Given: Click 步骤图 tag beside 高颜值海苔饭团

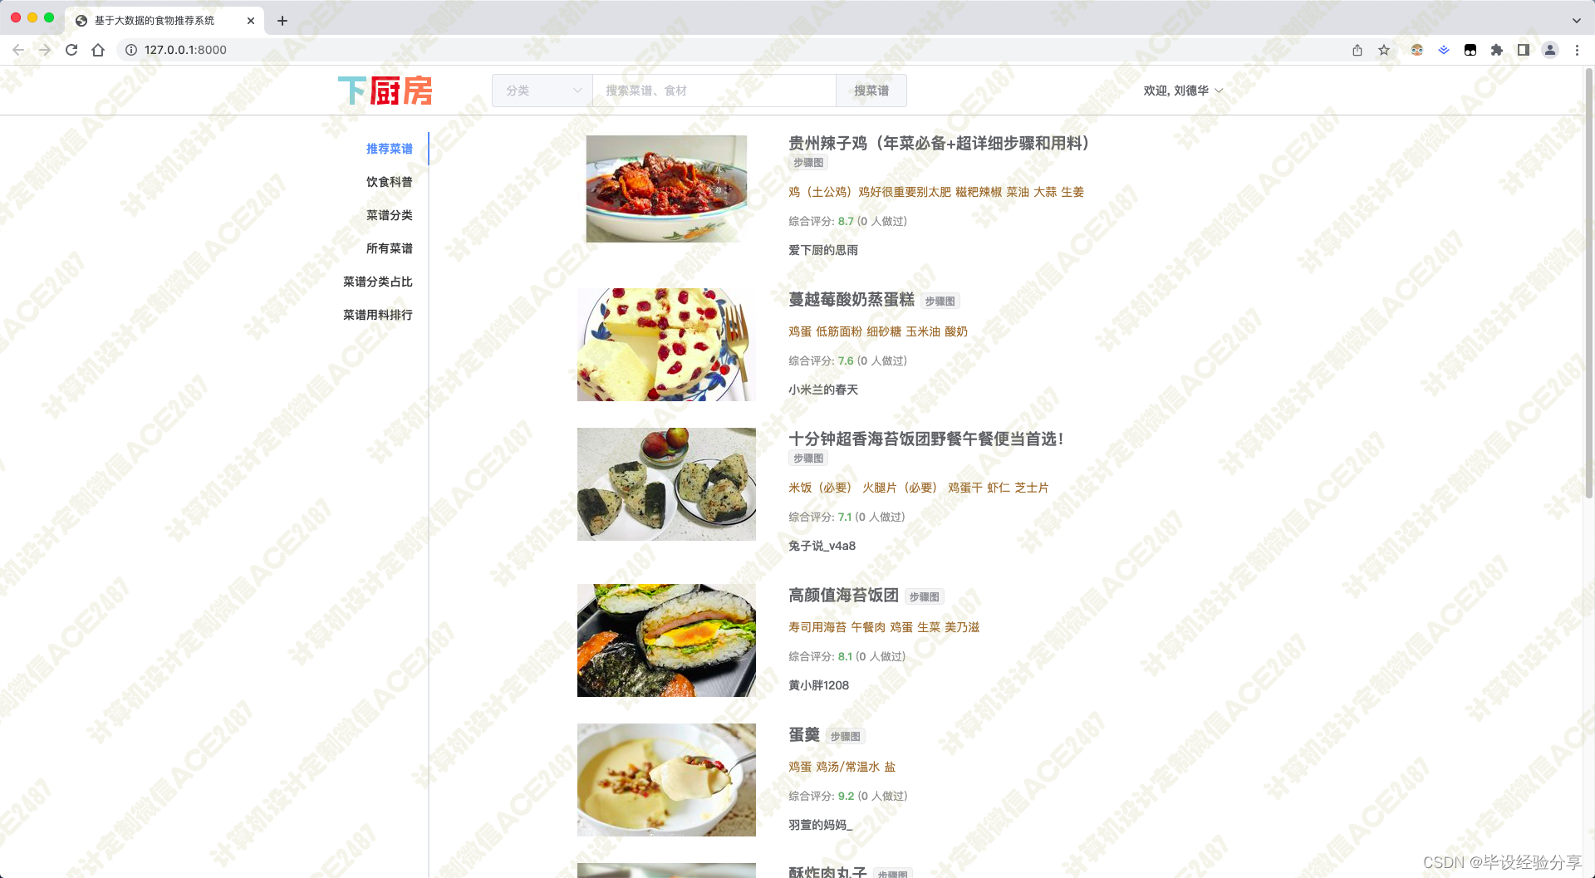Looking at the screenshot, I should point(925,597).
